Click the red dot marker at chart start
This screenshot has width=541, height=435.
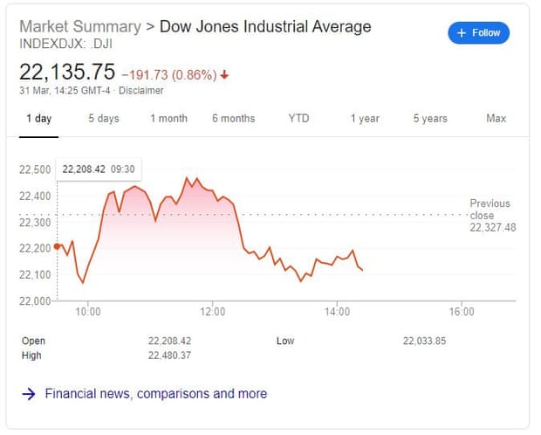(x=57, y=246)
